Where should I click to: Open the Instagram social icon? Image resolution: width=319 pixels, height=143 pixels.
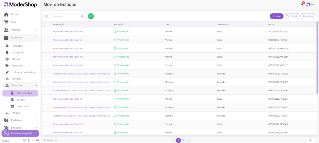coord(24,141)
